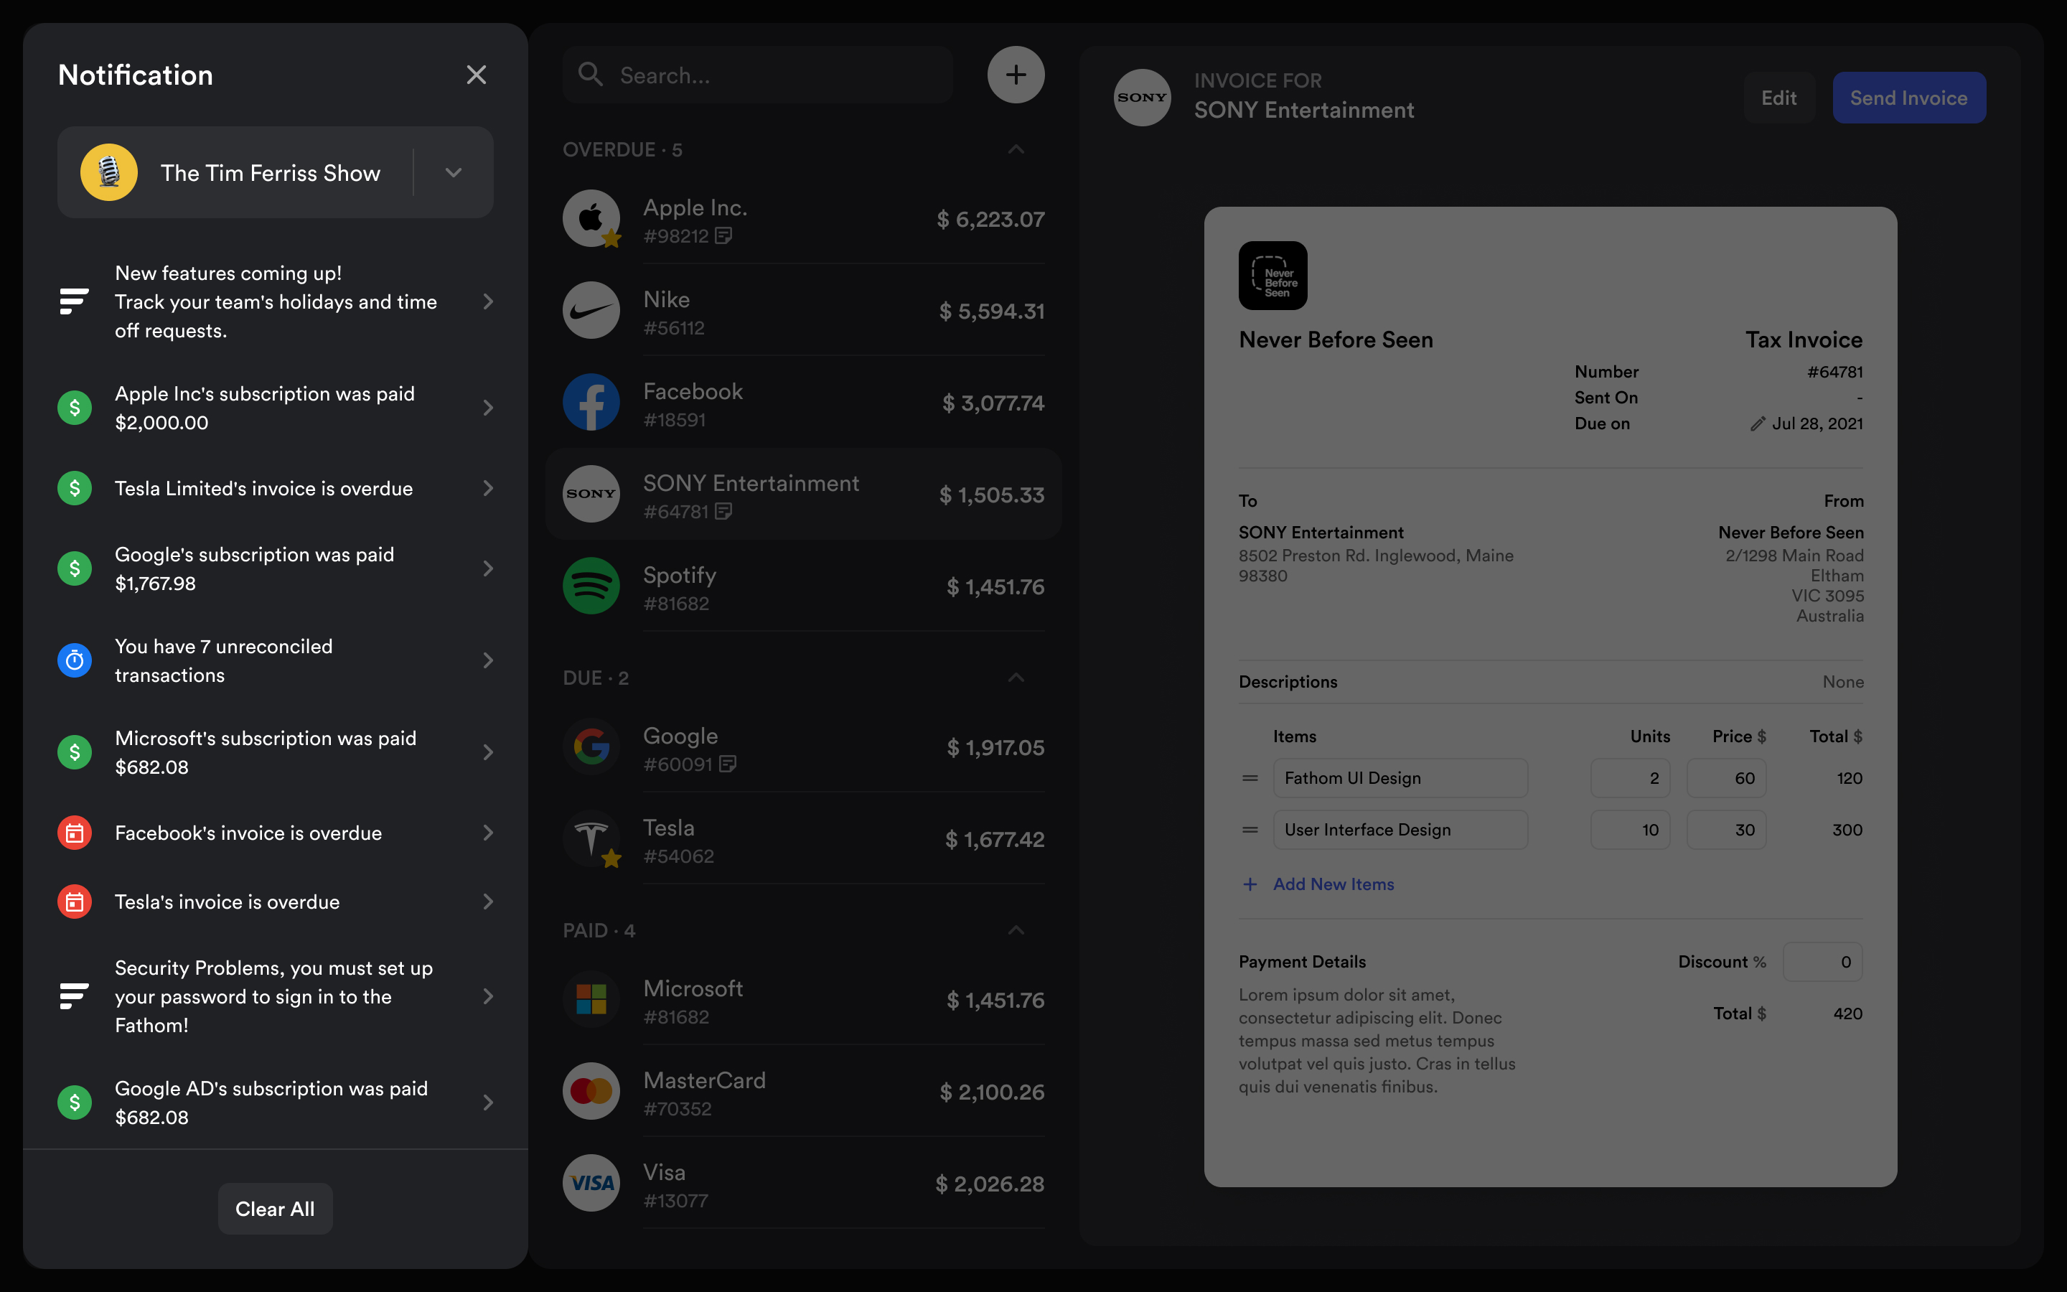This screenshot has height=1292, width=2067.
Task: Click Price field showing 30
Action: pos(1726,830)
